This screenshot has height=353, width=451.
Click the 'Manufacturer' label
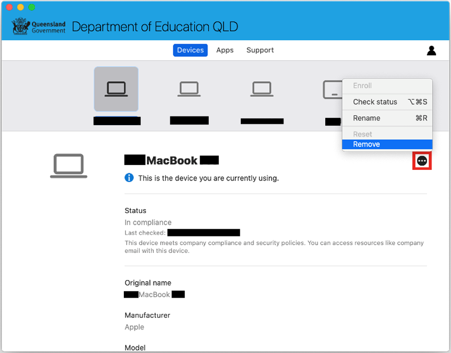(147, 315)
